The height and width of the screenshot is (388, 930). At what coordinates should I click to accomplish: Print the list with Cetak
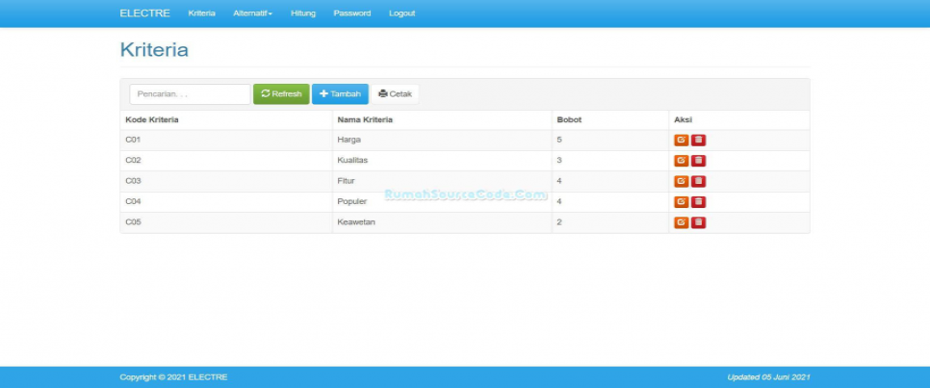[x=395, y=93]
